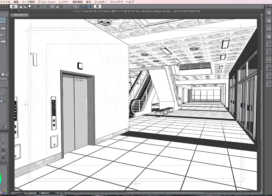Image resolution: width=272 pixels, height=196 pixels.
Task: Create a new document with the new-page icon
Action: [21, 7]
